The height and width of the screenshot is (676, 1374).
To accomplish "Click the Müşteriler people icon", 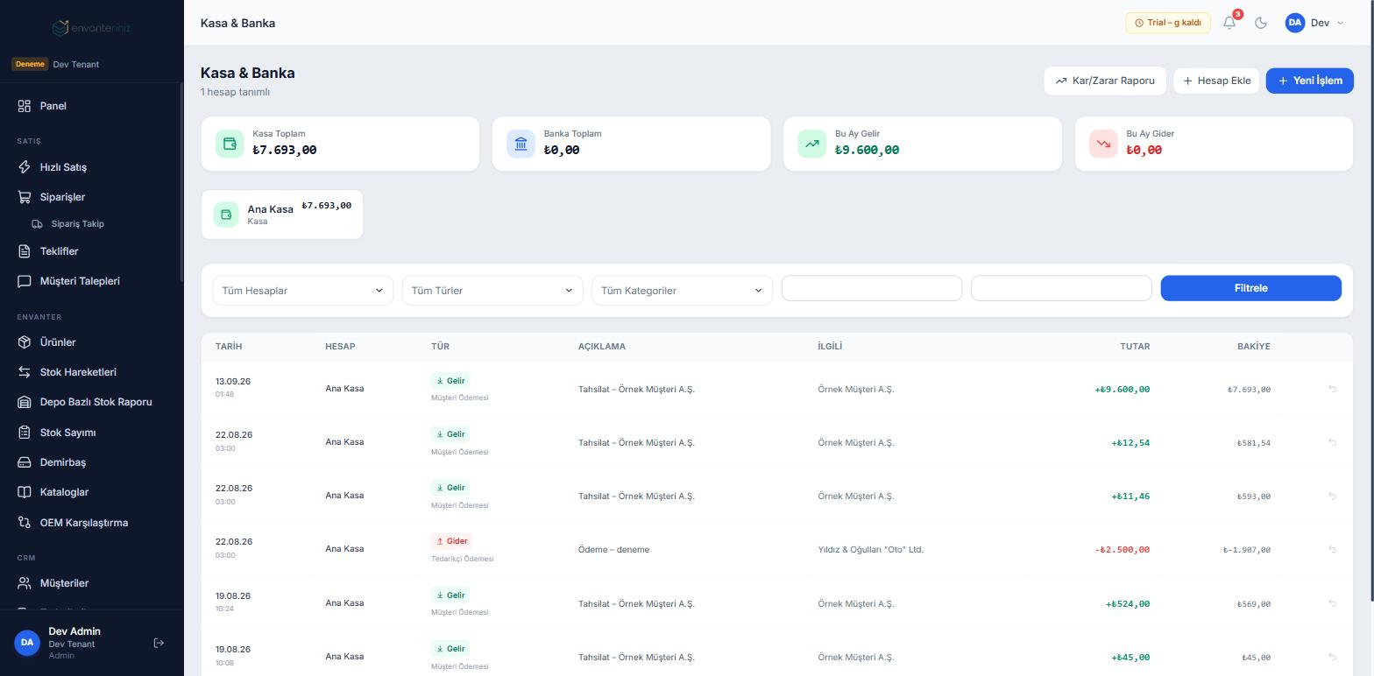I will [x=25, y=583].
